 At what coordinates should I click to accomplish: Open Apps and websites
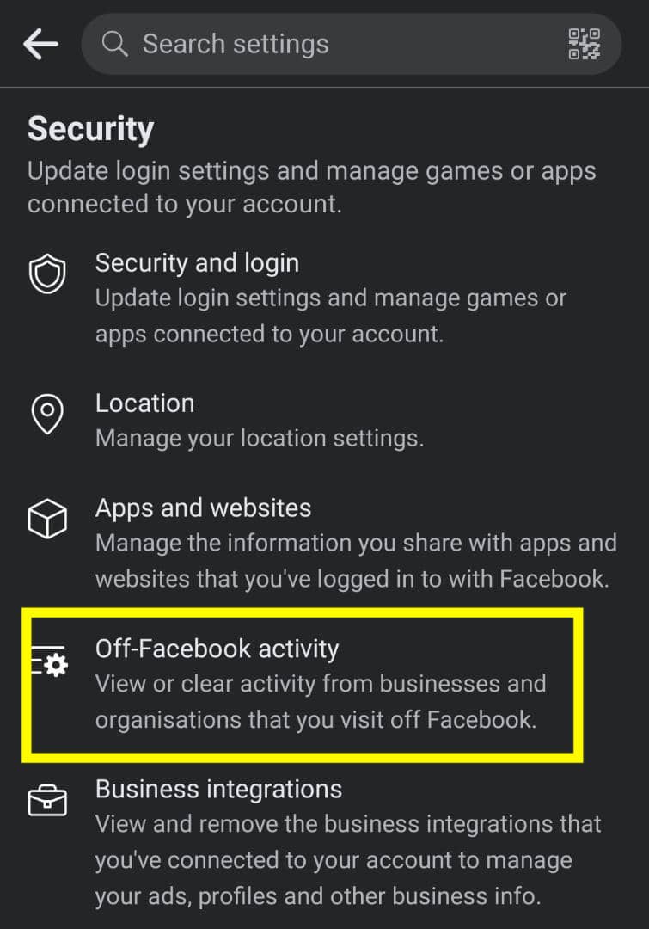pos(325,543)
